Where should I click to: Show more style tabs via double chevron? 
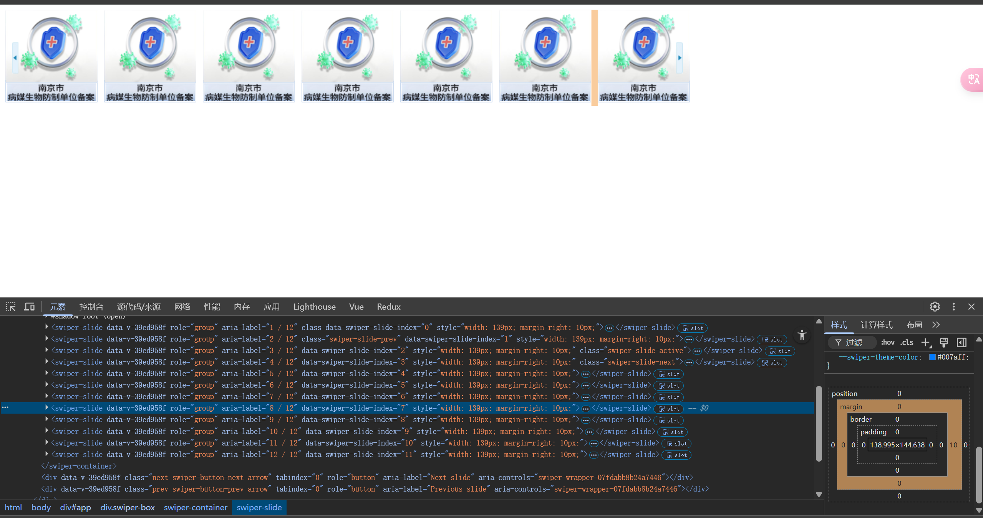936,325
